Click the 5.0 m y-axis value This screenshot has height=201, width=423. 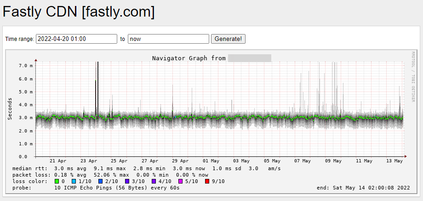(26, 92)
